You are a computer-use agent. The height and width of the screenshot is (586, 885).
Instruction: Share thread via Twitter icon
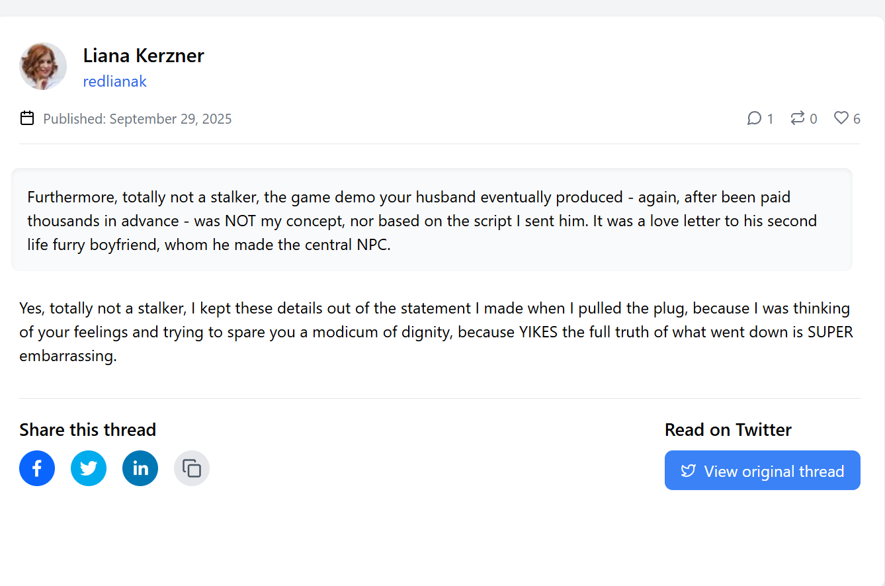[89, 468]
